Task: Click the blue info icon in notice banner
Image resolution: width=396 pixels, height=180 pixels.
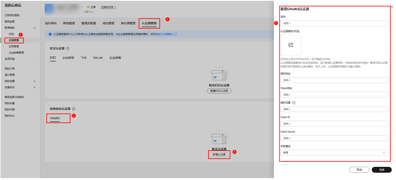Action: point(50,34)
